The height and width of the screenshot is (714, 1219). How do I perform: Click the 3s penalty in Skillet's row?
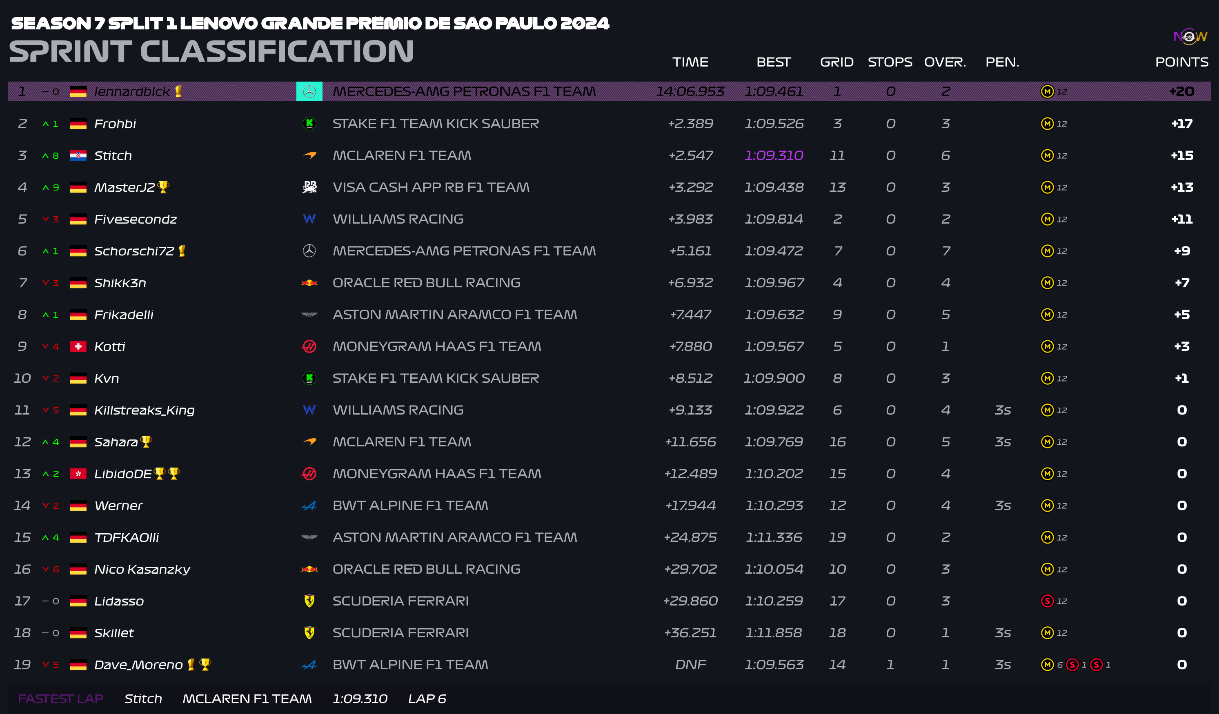pyautogui.click(x=1003, y=633)
